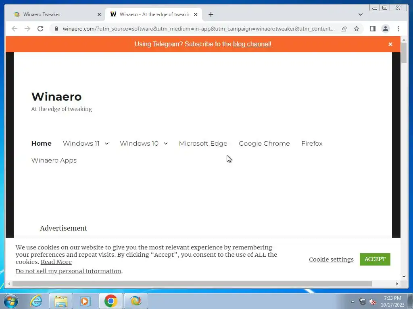The image size is (413, 309).
Task: Click the address bar URL field
Action: point(199,29)
